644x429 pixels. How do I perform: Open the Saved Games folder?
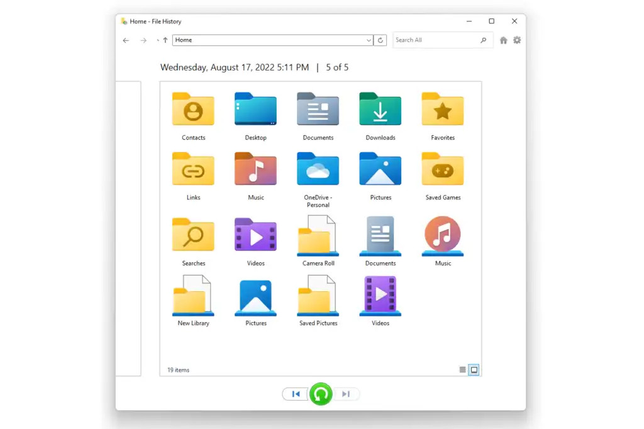(x=442, y=169)
